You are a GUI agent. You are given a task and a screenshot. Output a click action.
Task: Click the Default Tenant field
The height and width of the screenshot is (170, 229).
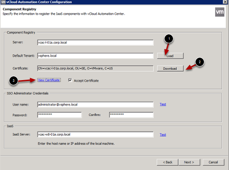pos(95,56)
